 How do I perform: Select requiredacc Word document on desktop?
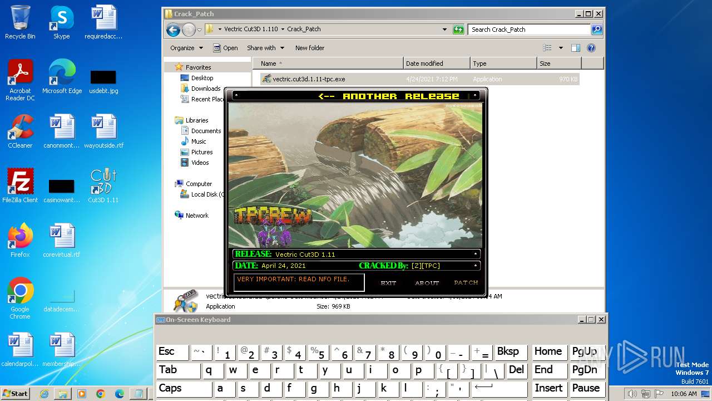[x=103, y=22]
